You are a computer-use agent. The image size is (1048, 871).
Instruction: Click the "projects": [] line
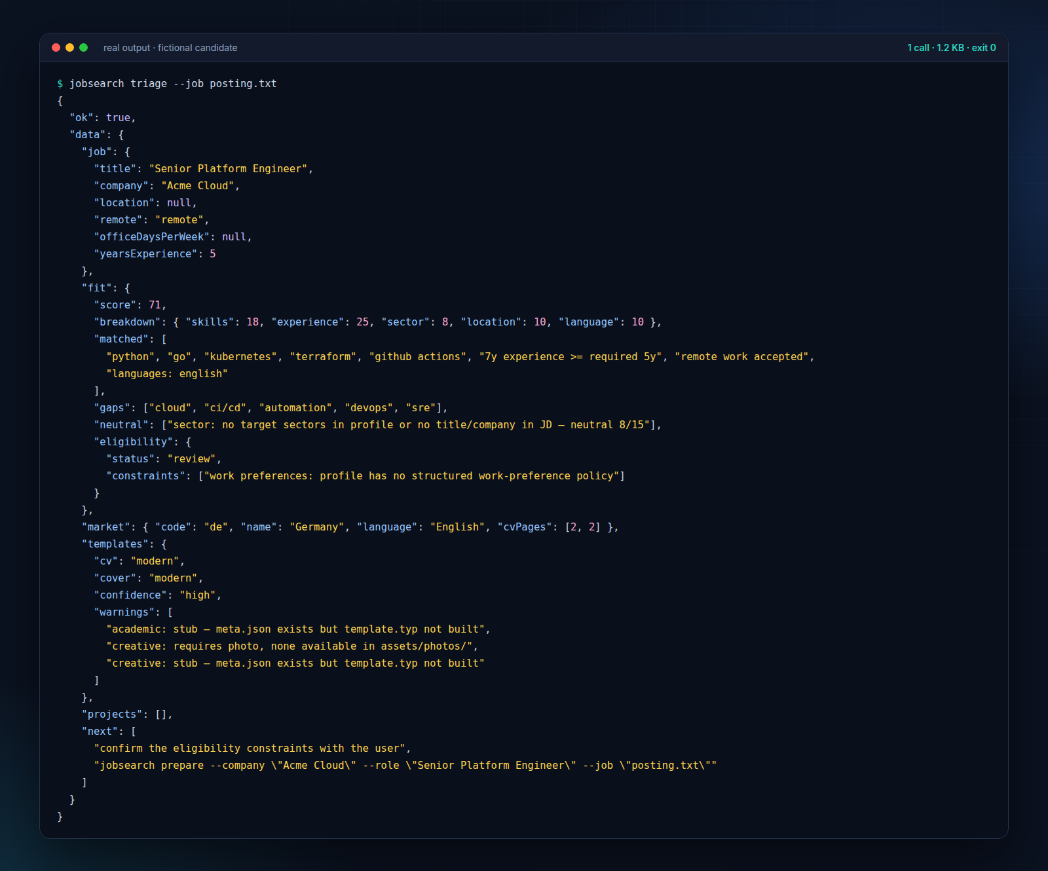point(127,714)
